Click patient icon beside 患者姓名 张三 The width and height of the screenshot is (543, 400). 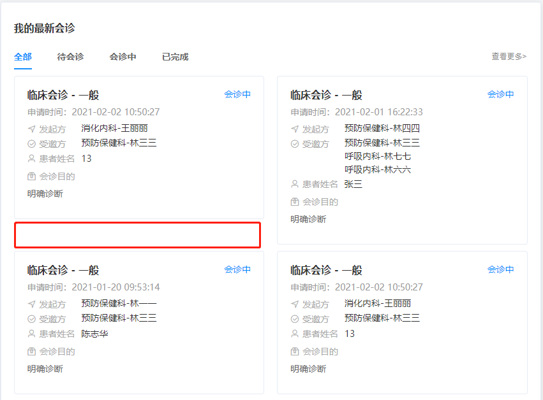tap(295, 184)
